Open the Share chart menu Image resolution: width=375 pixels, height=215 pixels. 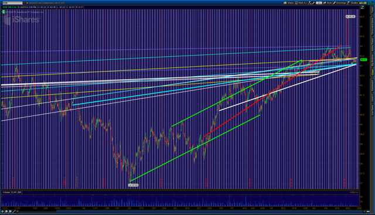point(289,3)
